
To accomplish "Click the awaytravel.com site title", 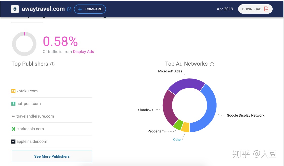I will coord(43,9).
